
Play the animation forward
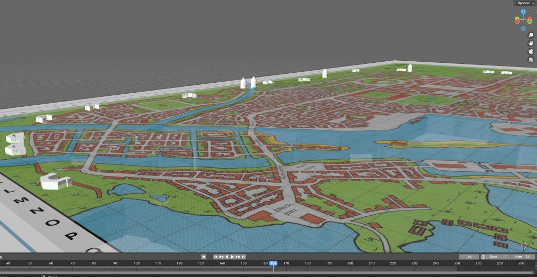click(232, 257)
